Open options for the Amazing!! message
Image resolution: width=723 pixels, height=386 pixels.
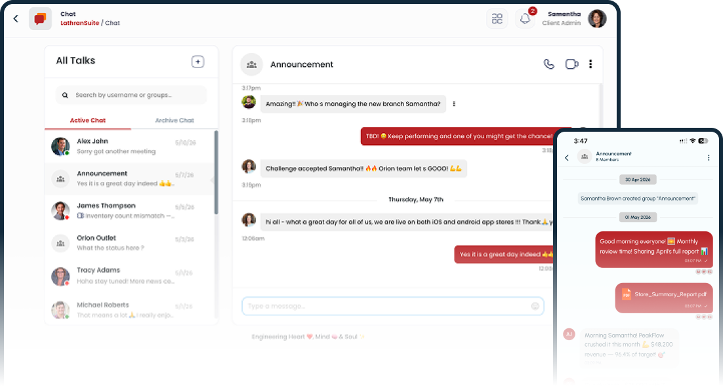pos(454,104)
